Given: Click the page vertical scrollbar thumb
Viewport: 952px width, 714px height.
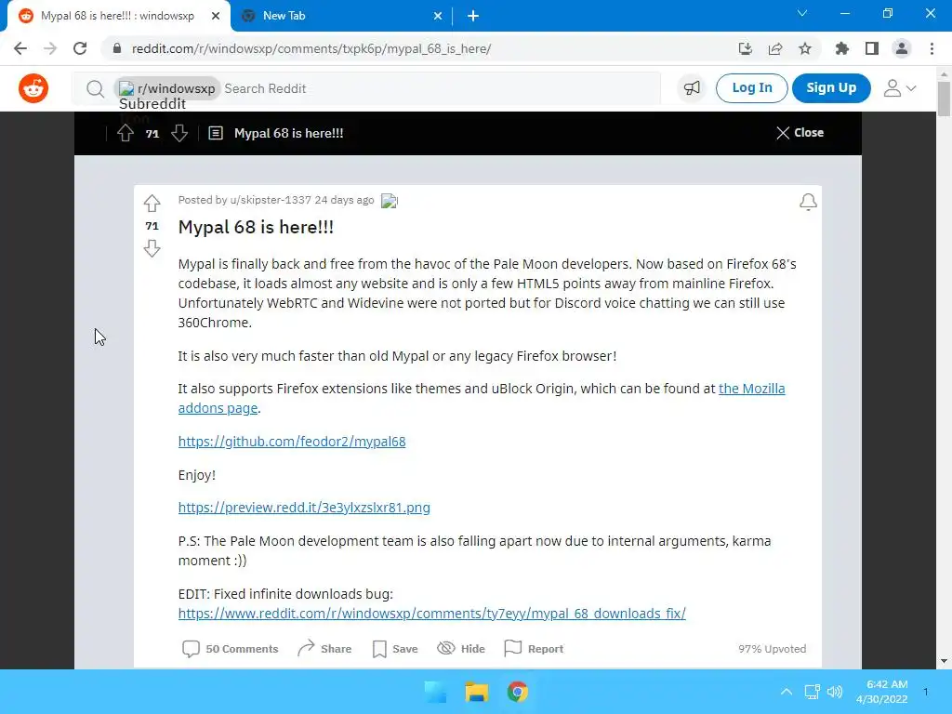Looking at the screenshot, I should click(x=945, y=97).
